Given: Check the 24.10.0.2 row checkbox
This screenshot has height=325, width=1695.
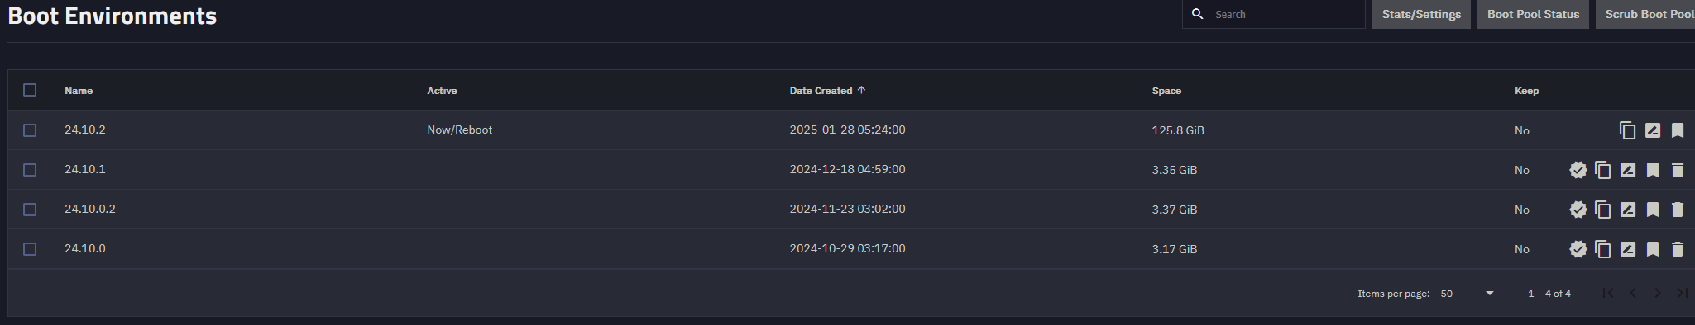Looking at the screenshot, I should [x=30, y=210].
